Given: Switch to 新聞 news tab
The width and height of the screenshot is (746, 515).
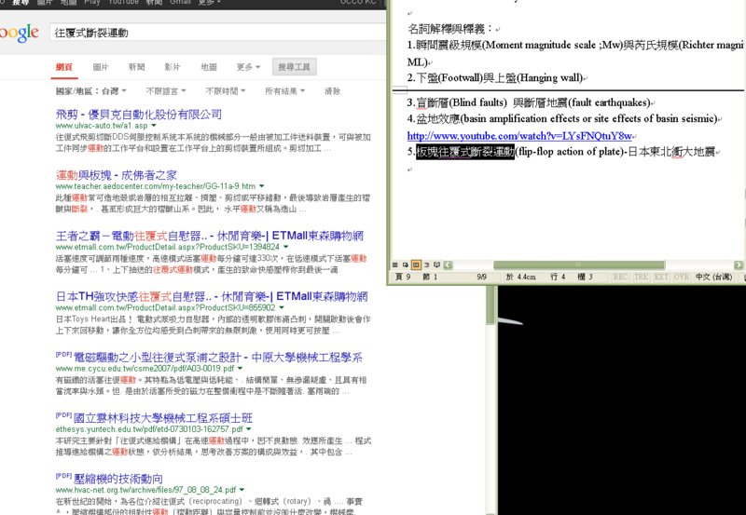Looking at the screenshot, I should click(136, 67).
